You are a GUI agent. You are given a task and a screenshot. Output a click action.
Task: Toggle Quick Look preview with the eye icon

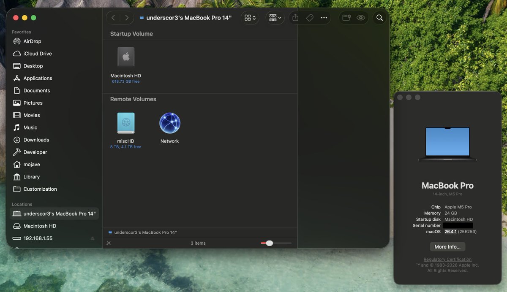(x=361, y=18)
